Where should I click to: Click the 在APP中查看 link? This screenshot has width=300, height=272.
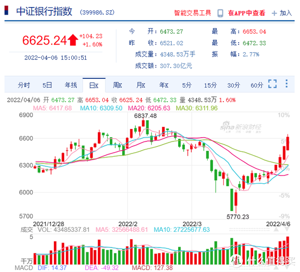coord(246,13)
